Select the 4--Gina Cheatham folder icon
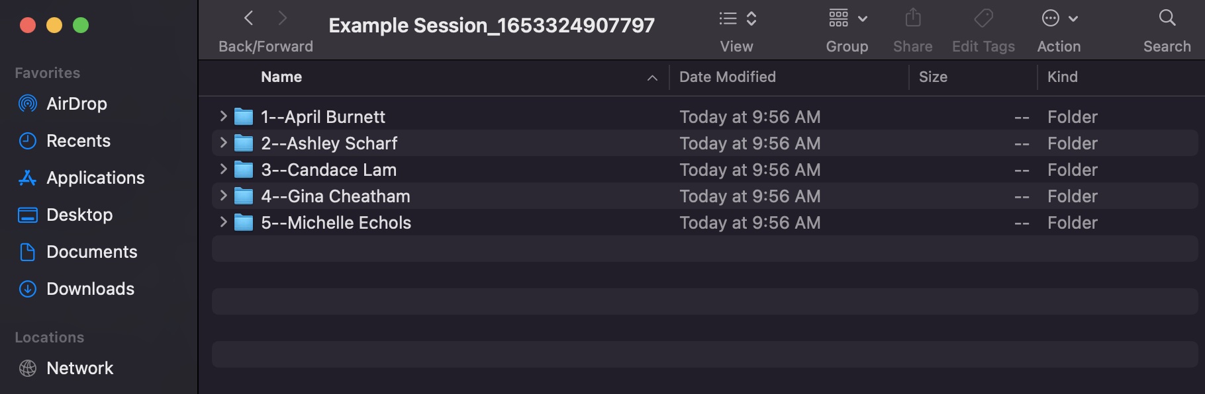This screenshot has height=394, width=1205. (244, 196)
